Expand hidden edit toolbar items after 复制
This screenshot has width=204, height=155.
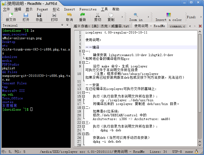(122, 17)
